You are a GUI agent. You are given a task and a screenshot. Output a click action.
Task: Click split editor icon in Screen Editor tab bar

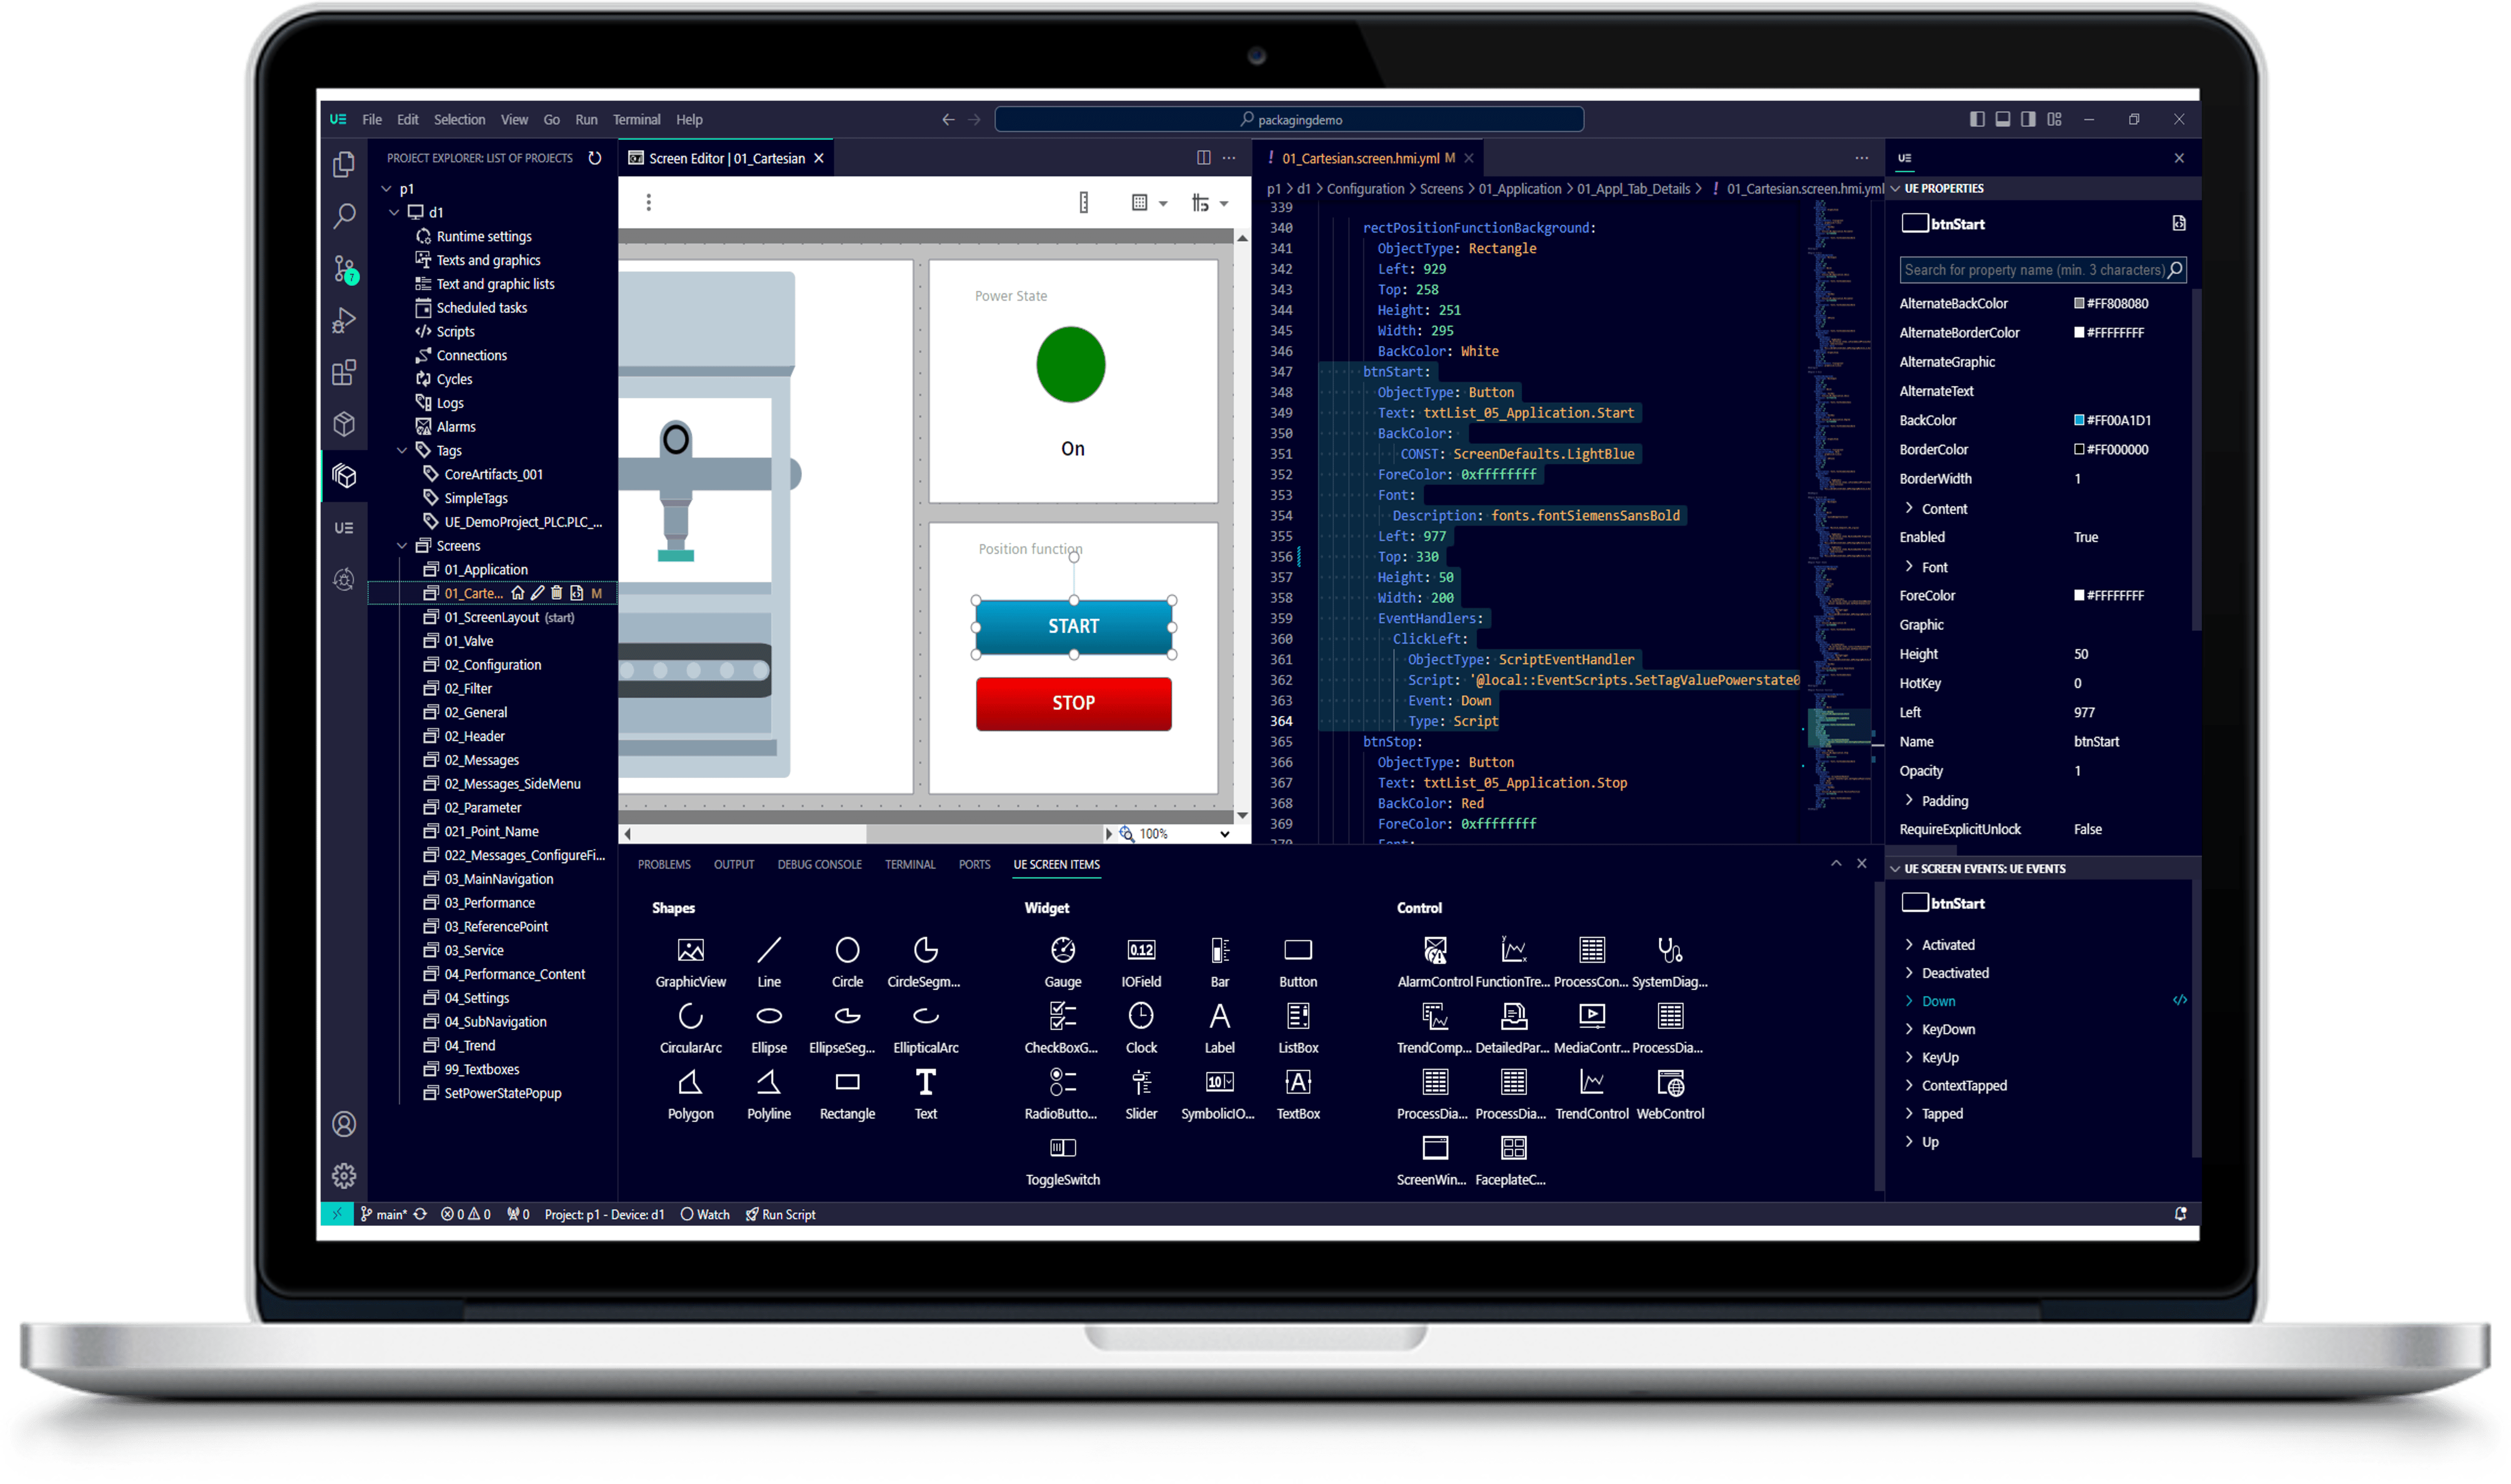(1204, 158)
